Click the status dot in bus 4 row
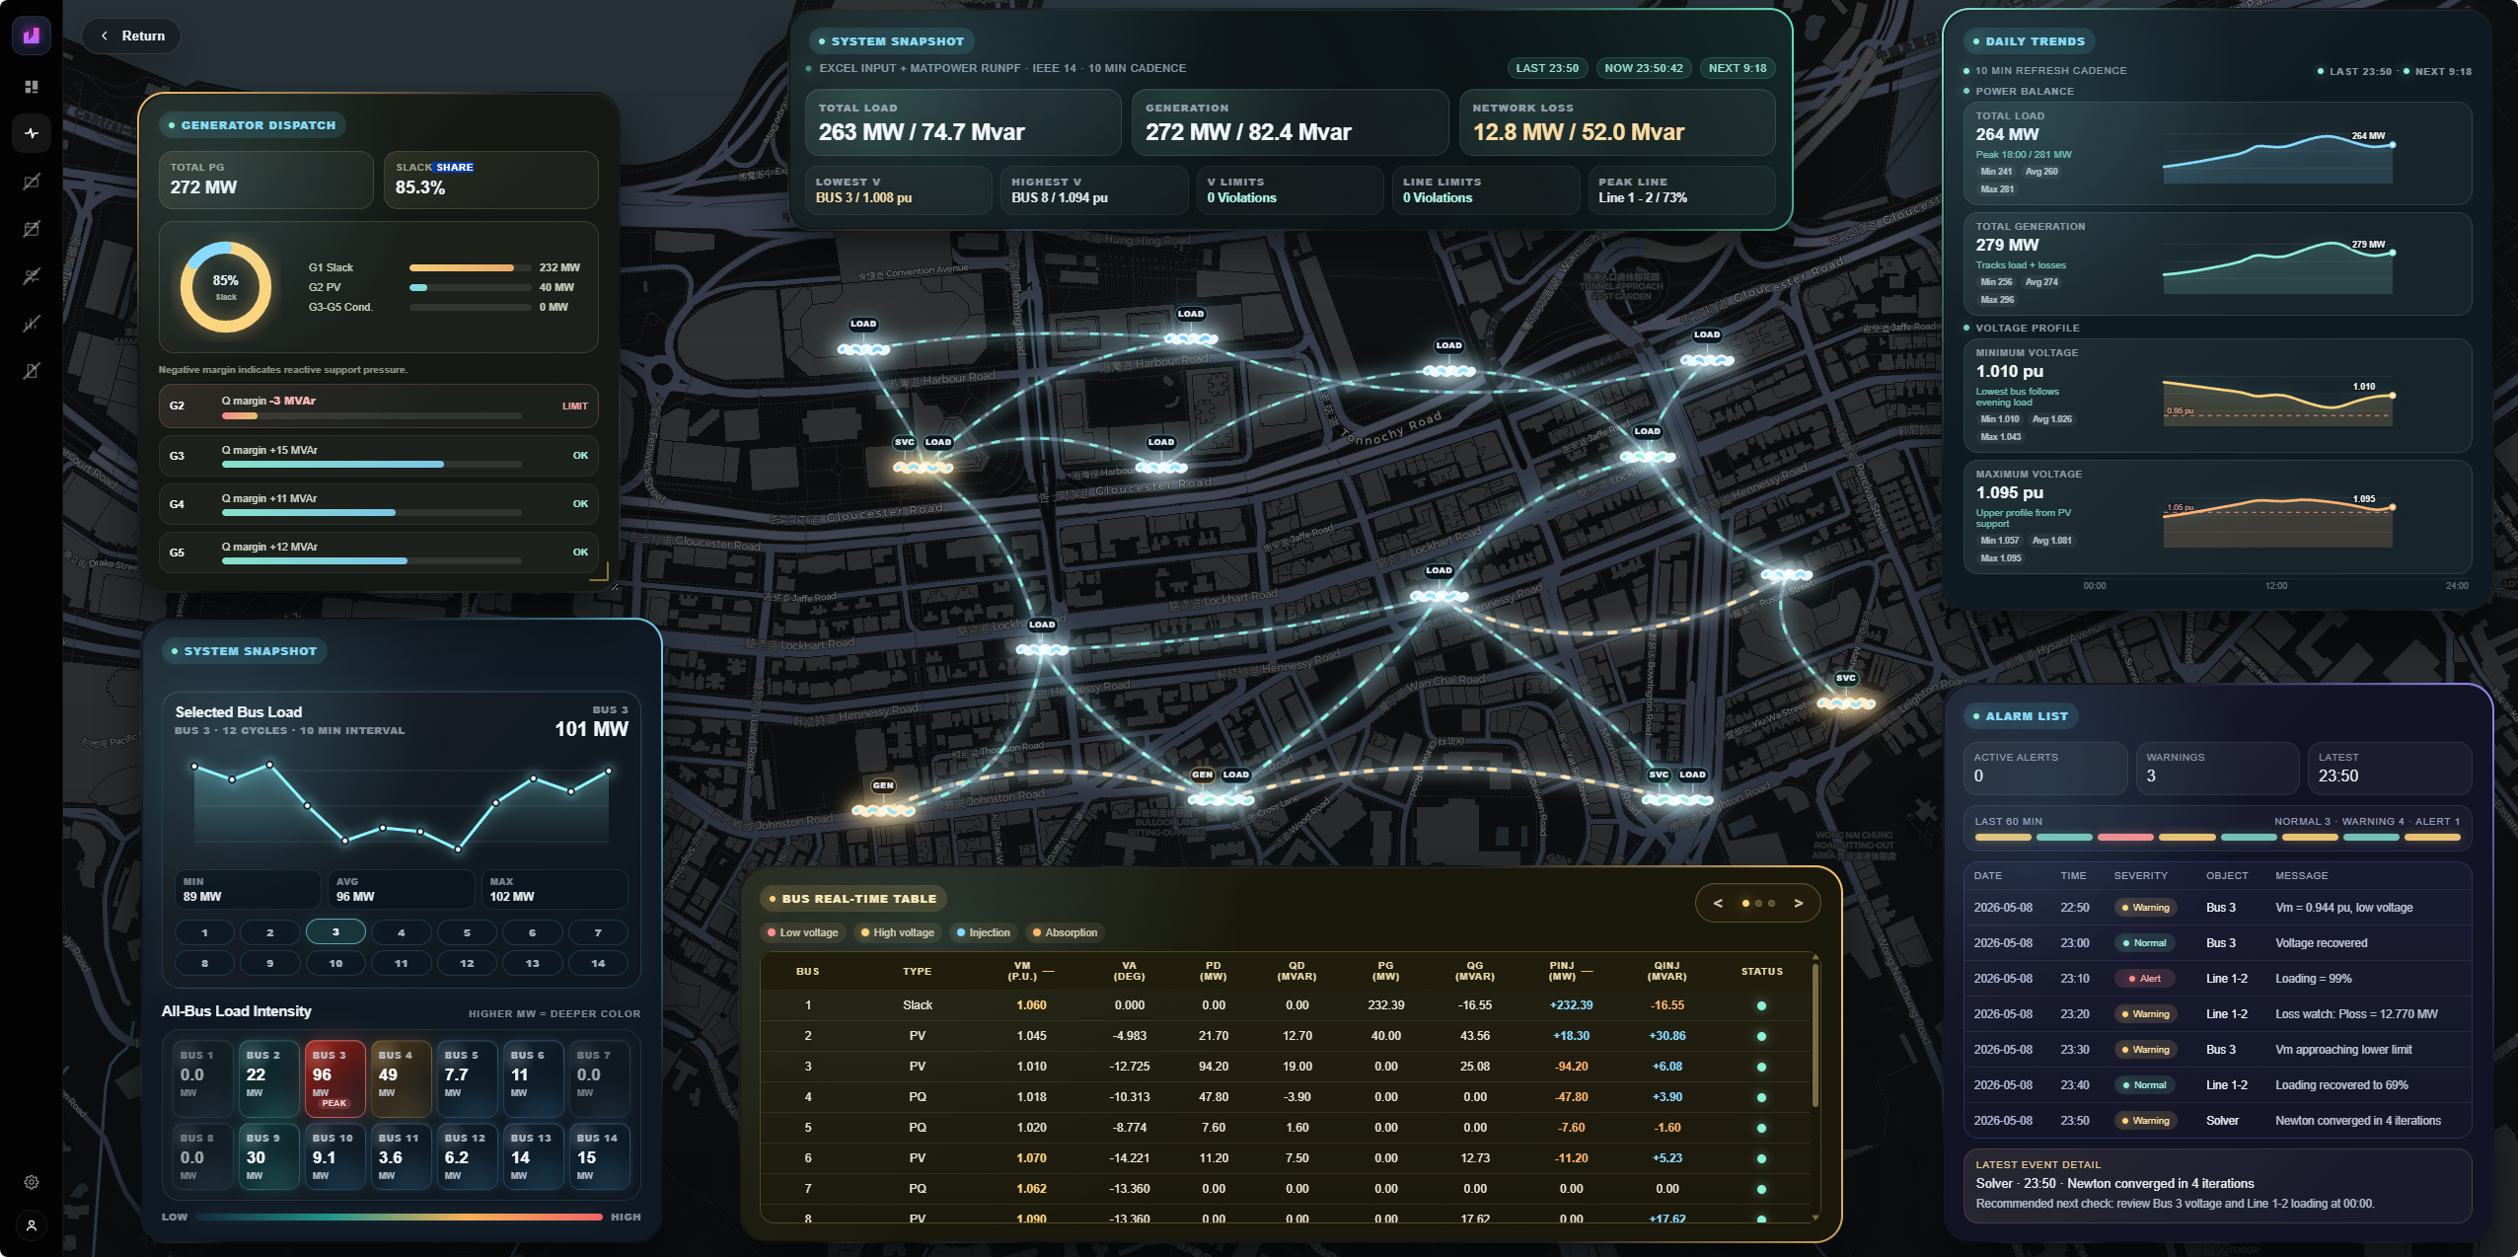This screenshot has height=1257, width=2518. point(1761,1097)
